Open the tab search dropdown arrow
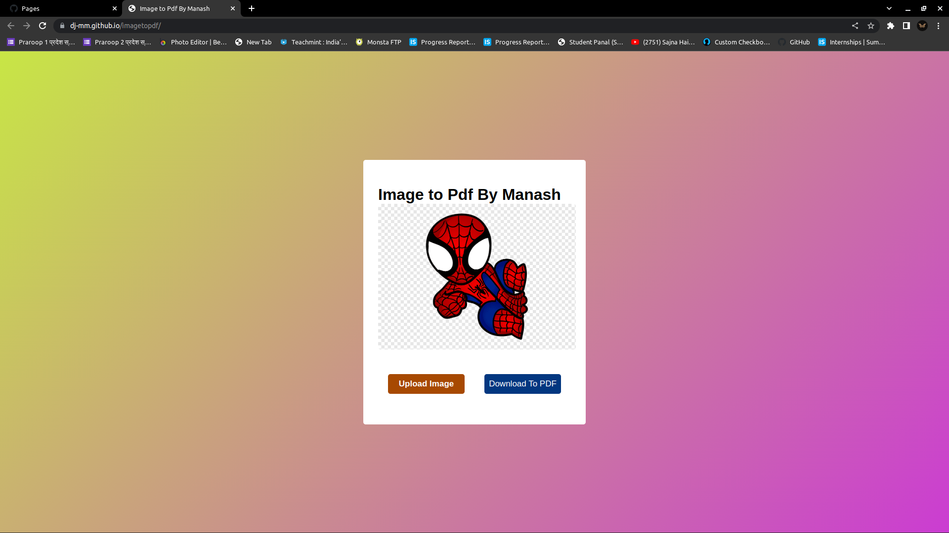949x533 pixels. [x=889, y=8]
